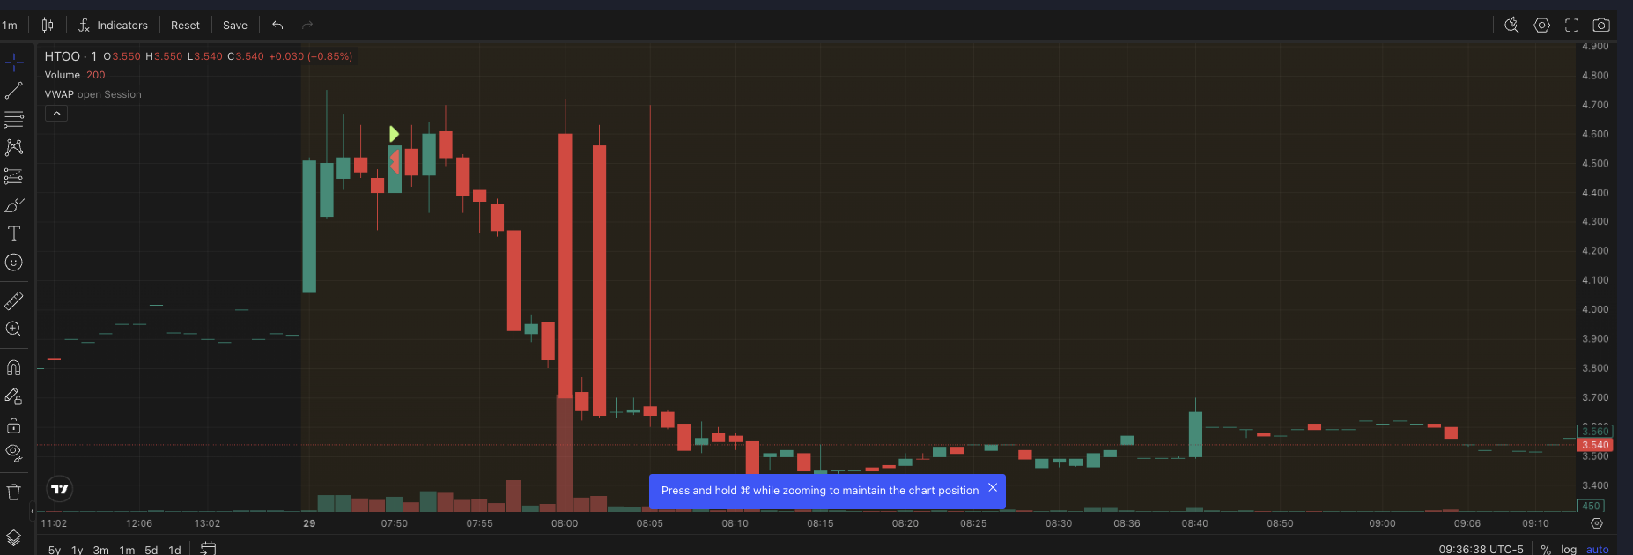The height and width of the screenshot is (555, 1633).
Task: Toggle log scale on price axis
Action: [x=1569, y=549]
